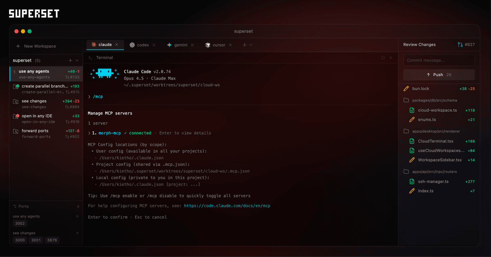Close the codex tab

[154, 45]
